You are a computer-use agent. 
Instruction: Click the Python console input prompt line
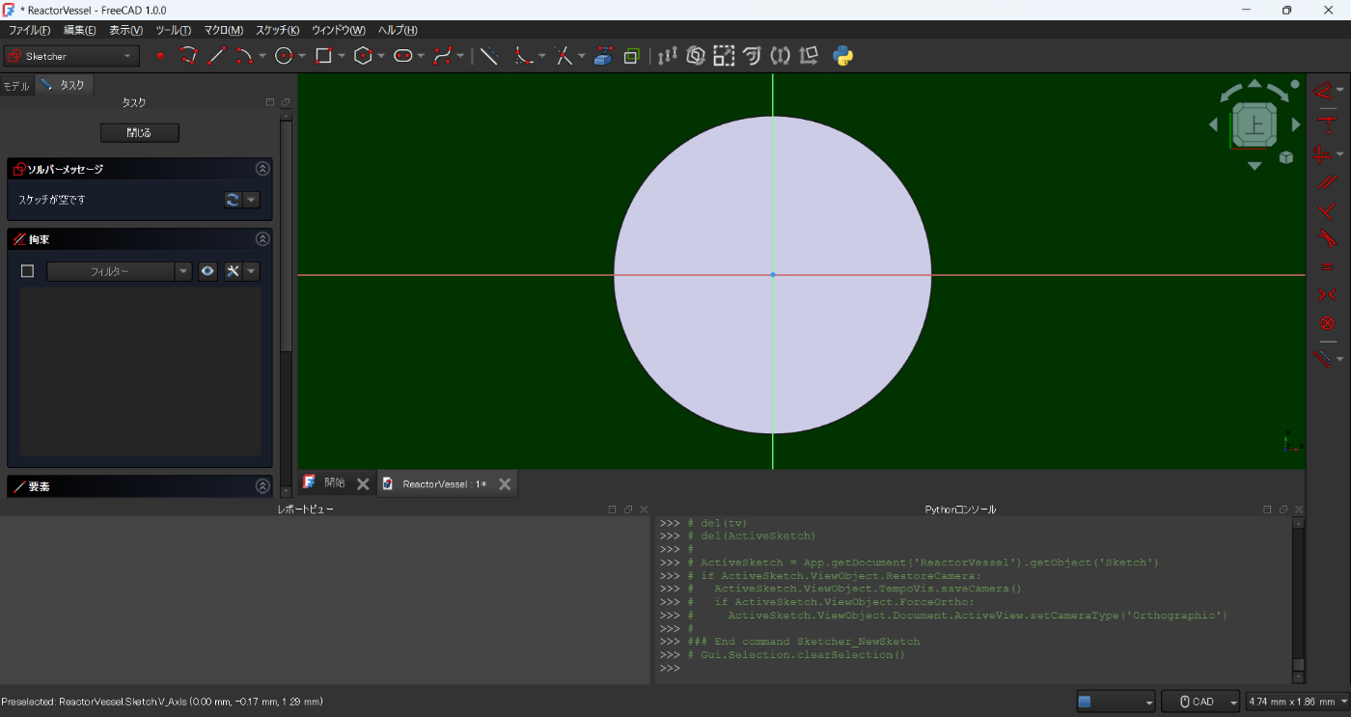[973, 668]
